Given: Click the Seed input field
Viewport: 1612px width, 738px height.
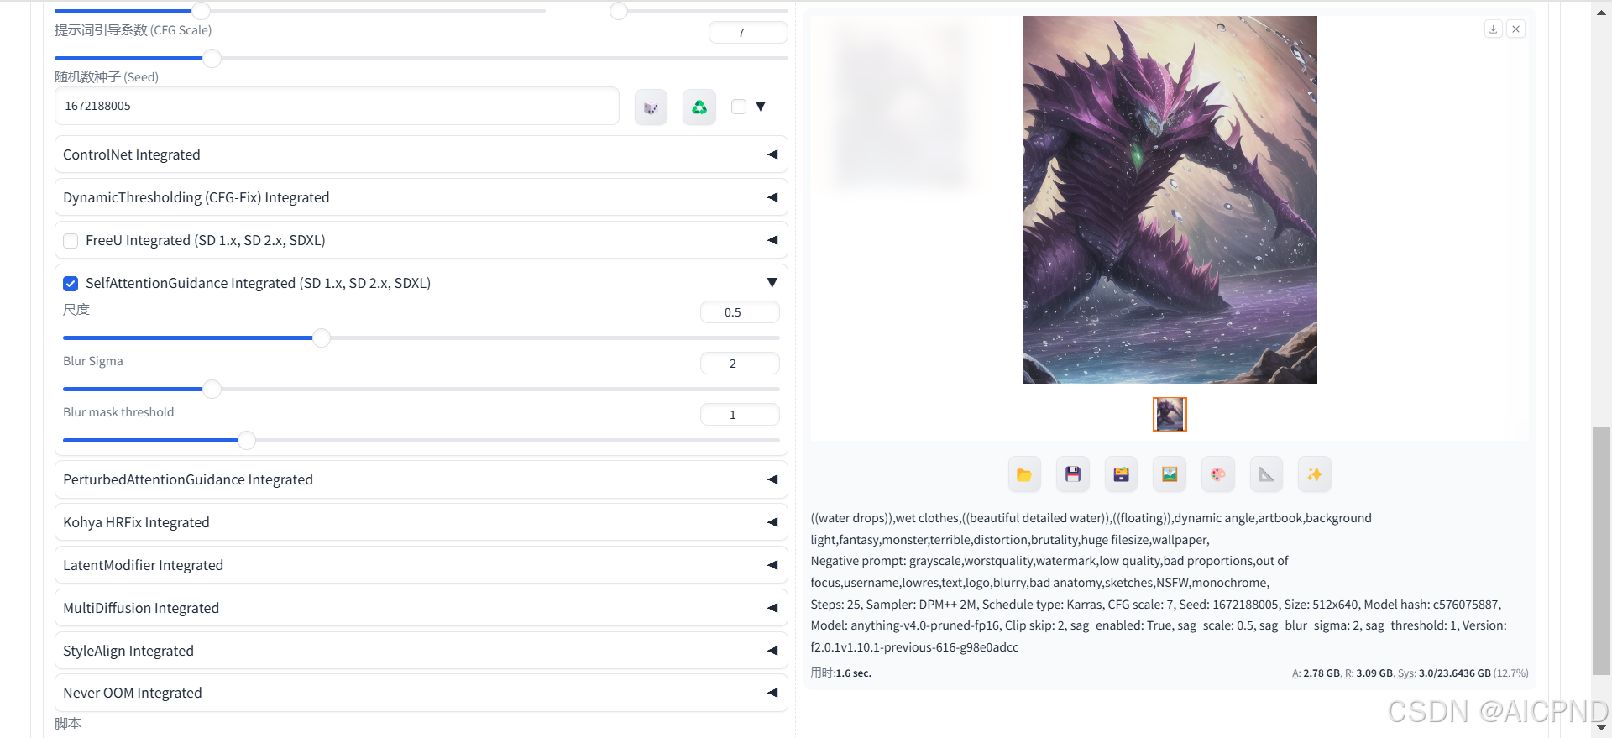Looking at the screenshot, I should tap(337, 107).
